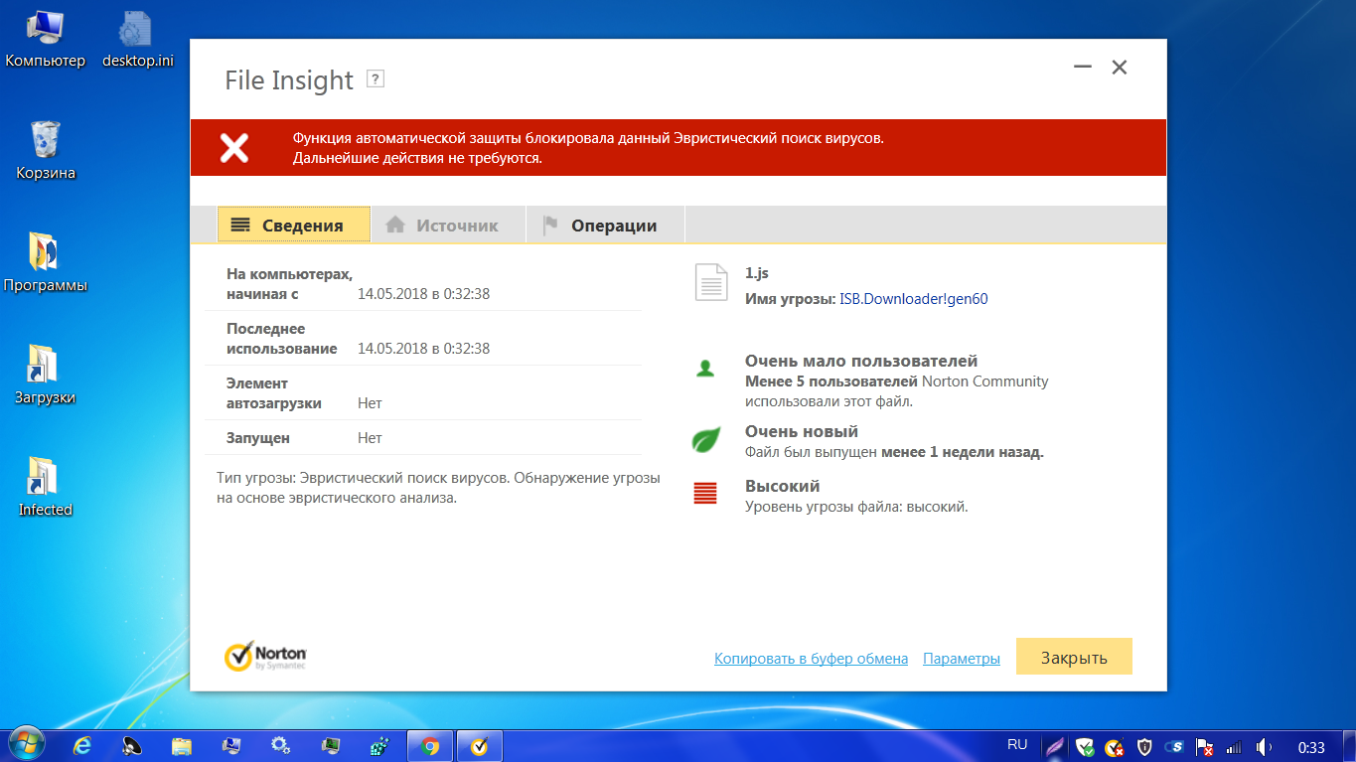The image size is (1356, 762).
Task: Select the Программы folder shortcut
Action: click(46, 263)
